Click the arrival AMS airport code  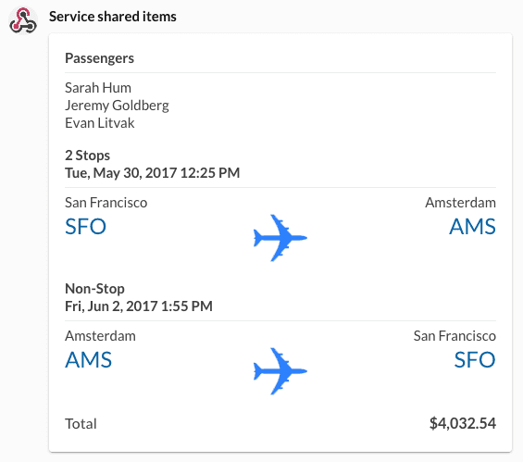pyautogui.click(x=472, y=227)
